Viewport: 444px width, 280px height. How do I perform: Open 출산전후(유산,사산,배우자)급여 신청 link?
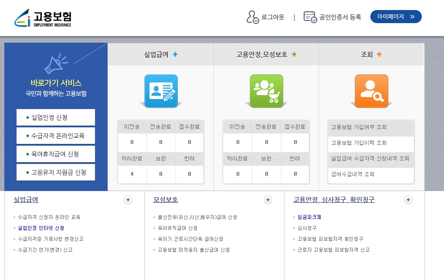click(x=197, y=217)
